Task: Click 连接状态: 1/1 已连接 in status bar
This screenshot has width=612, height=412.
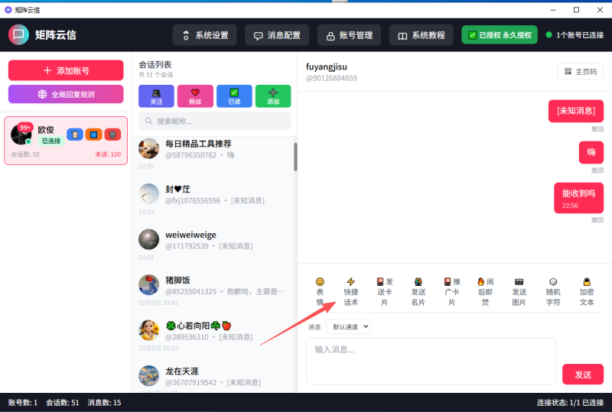Action: click(570, 403)
